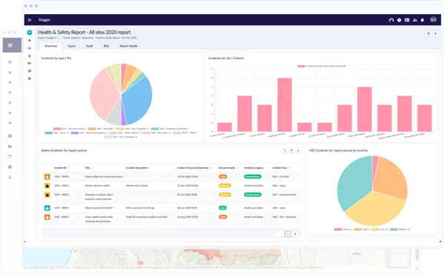Open the user profile avatar
Viewport: 444px width, 276px height.
point(433,19)
